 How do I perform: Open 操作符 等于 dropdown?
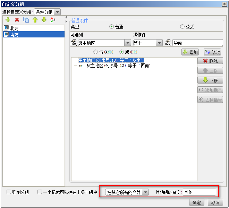click(x=159, y=43)
